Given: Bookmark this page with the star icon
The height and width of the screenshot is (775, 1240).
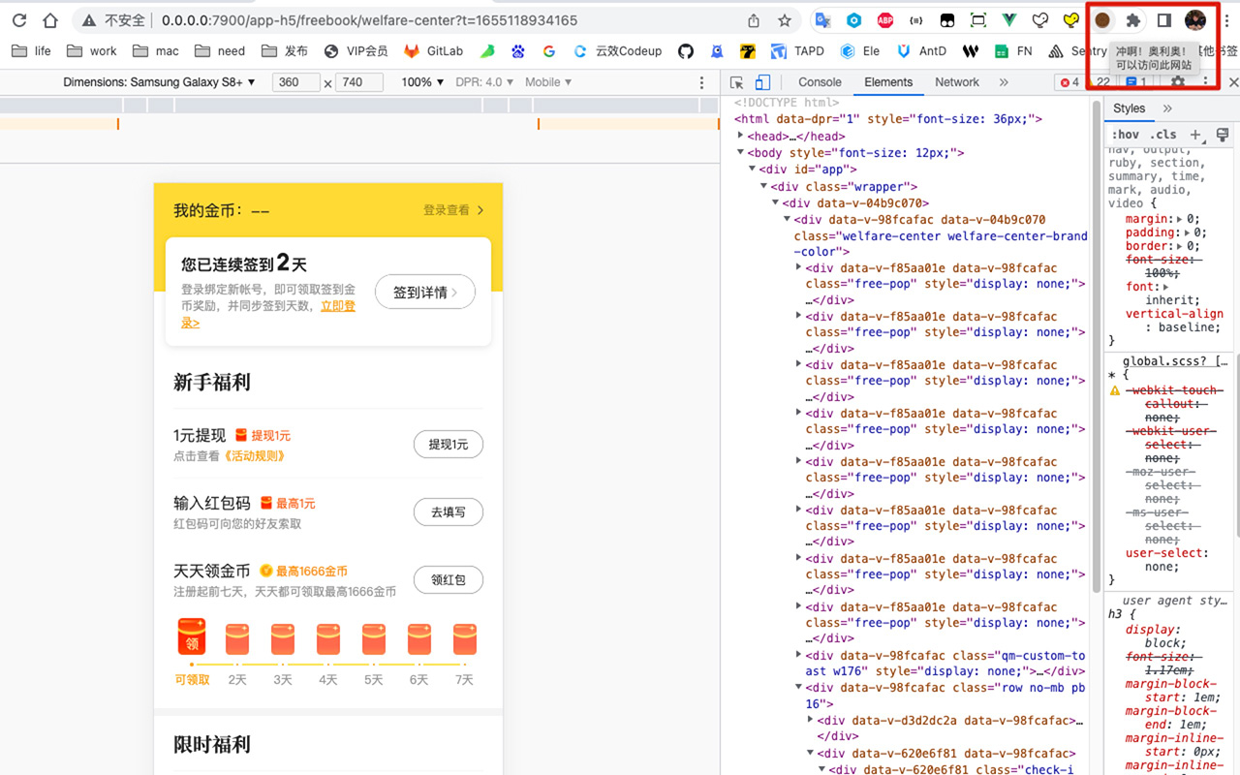Looking at the screenshot, I should (785, 20).
